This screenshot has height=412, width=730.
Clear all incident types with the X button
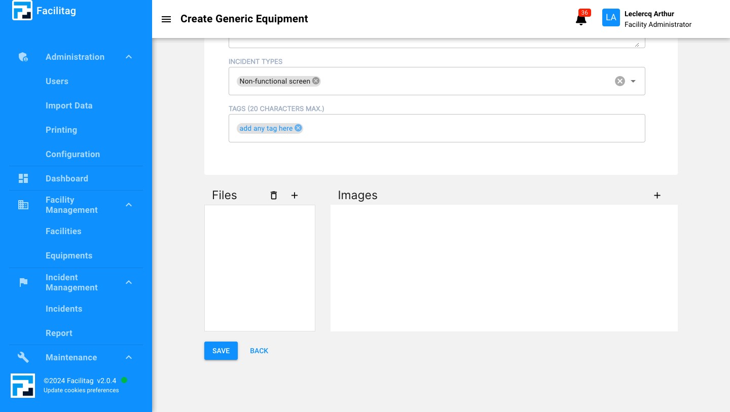(619, 81)
